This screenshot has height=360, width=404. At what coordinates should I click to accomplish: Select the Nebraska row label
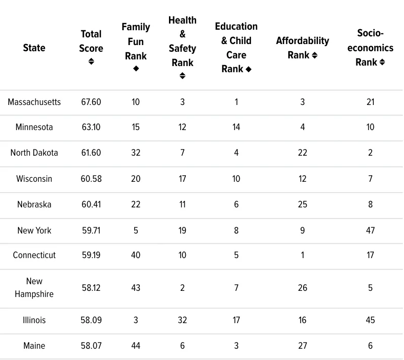click(x=34, y=204)
